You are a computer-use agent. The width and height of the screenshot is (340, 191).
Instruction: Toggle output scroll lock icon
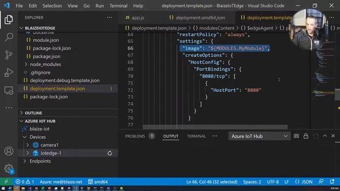click(306, 136)
